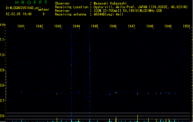The width and height of the screenshot is (193, 122).
Task: Click the 1947 time axis label
Action: point(131,26)
